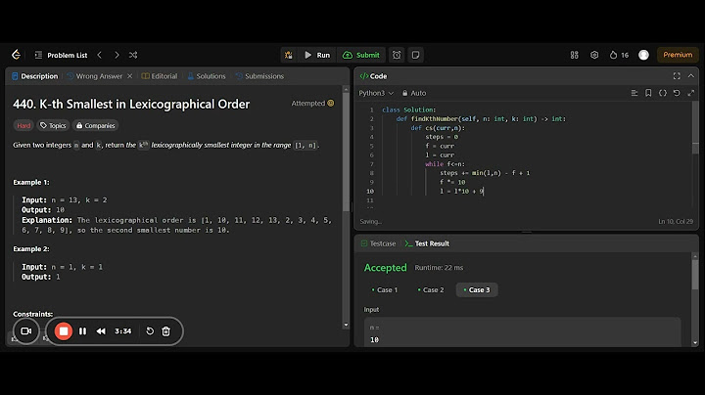Toggle the Auto lock setting
Image resolution: width=705 pixels, height=395 pixels.
414,93
